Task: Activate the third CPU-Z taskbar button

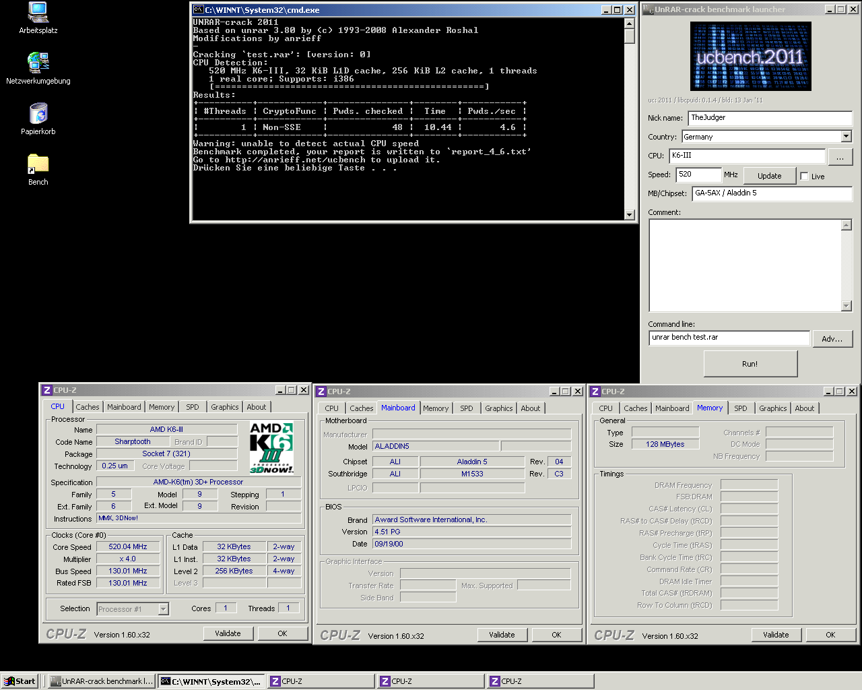Action: point(540,681)
